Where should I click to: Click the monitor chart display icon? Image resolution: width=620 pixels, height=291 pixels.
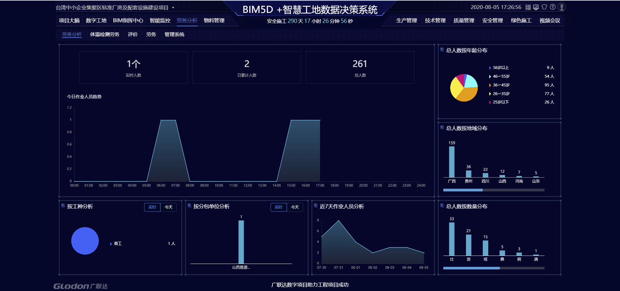point(536,7)
